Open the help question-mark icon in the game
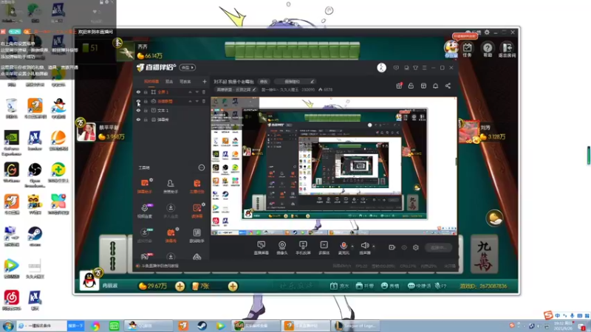591x332 pixels. (x=488, y=49)
